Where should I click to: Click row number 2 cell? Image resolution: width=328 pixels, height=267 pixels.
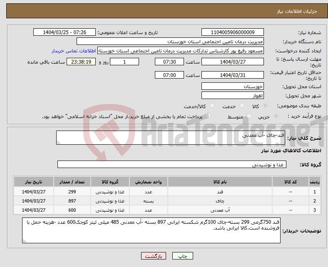315,201
